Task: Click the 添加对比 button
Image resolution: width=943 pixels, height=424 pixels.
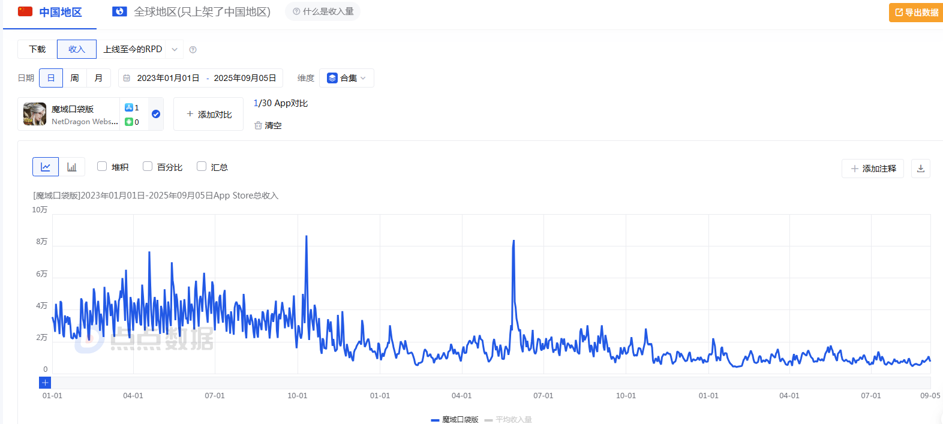Action: (x=208, y=114)
